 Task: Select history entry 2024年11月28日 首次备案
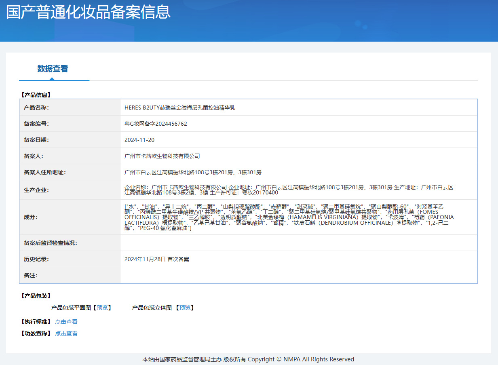[157, 259]
